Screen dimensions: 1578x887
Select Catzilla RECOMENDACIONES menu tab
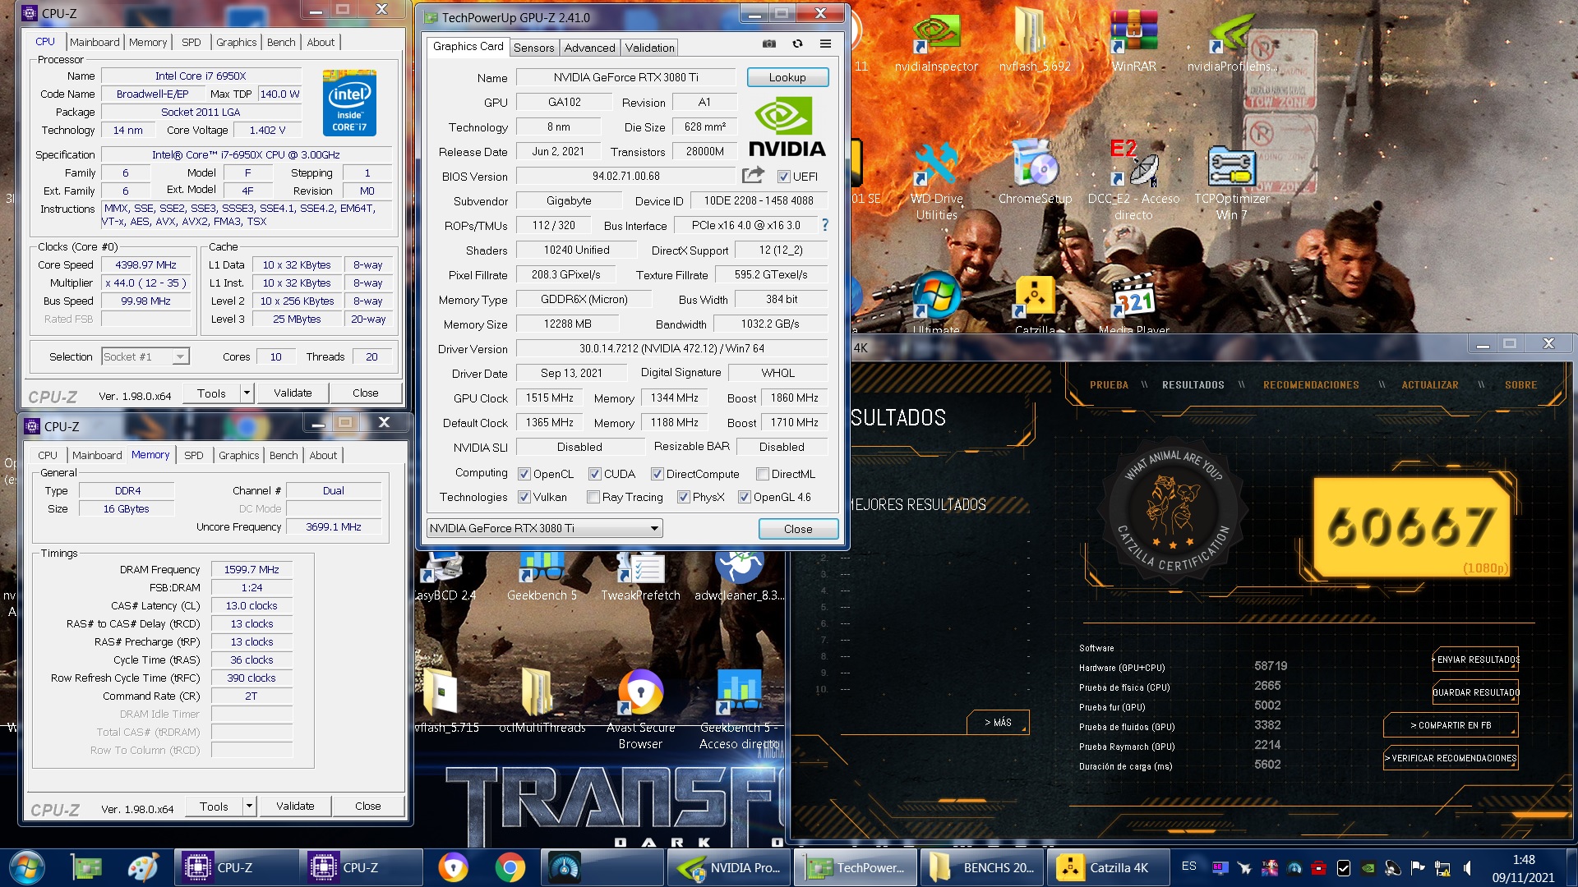coord(1311,384)
